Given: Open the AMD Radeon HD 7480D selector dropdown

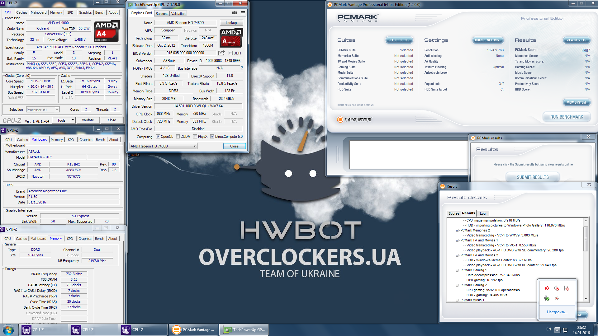Looking at the screenshot, I should pyautogui.click(x=164, y=146).
